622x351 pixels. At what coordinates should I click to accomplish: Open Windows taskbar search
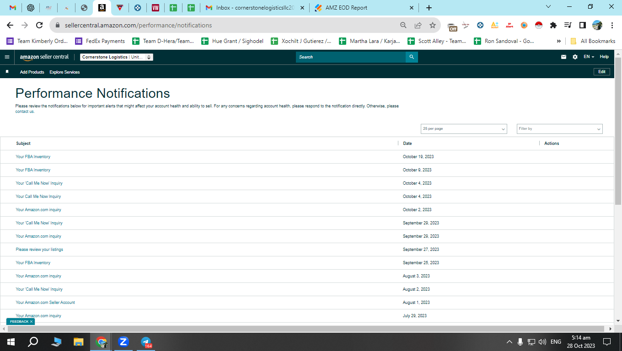(33, 342)
